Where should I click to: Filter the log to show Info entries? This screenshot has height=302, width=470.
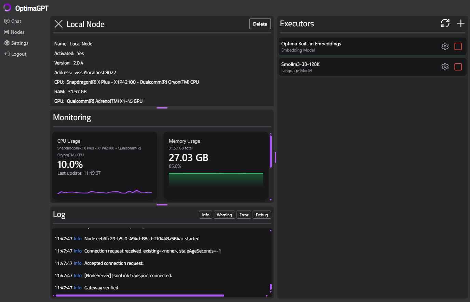pyautogui.click(x=205, y=215)
